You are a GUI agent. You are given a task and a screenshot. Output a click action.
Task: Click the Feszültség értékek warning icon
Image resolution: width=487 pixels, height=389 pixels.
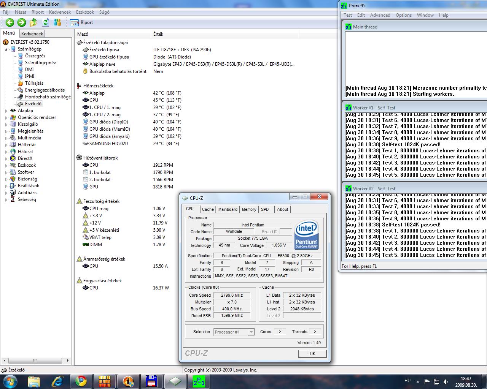79,201
